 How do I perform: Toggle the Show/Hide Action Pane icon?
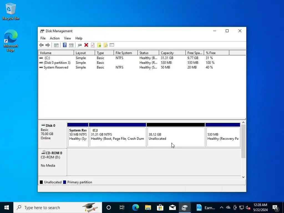point(71,45)
